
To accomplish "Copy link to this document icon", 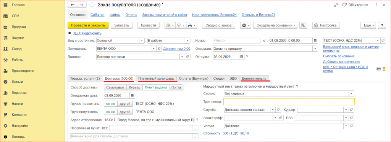I will click(x=336, y=5).
